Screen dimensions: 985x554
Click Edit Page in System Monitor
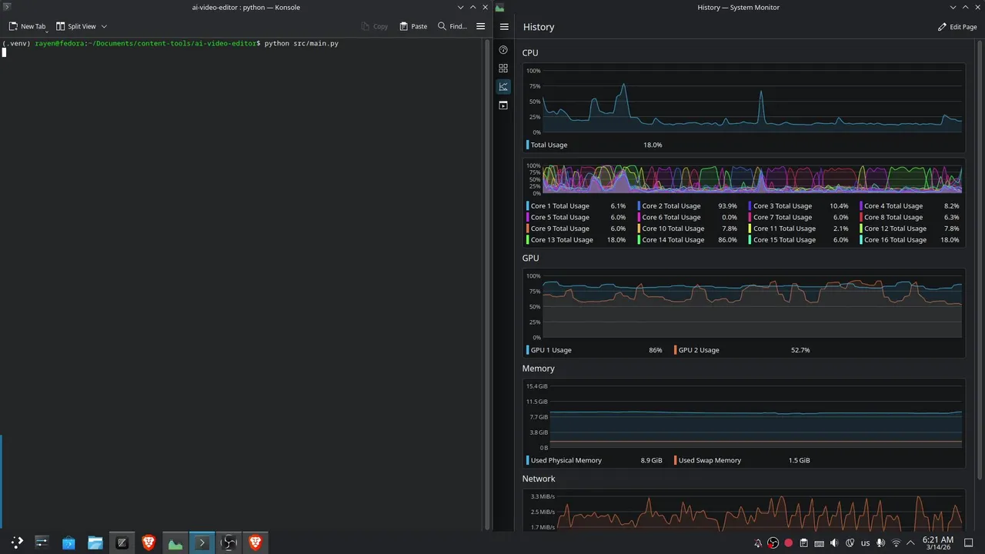click(957, 27)
